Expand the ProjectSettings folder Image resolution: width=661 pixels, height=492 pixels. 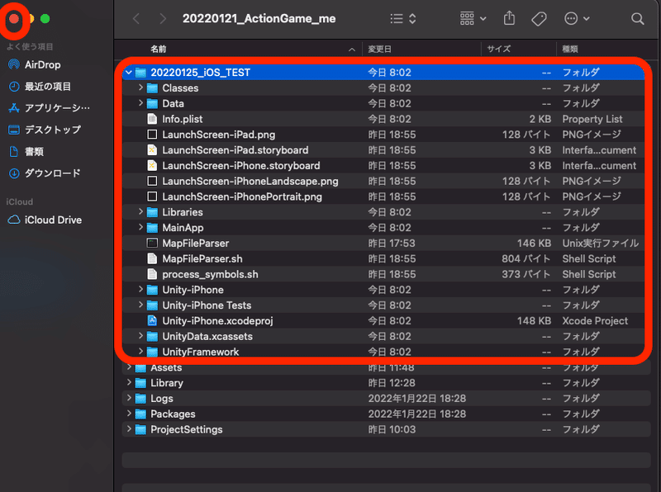pos(129,429)
